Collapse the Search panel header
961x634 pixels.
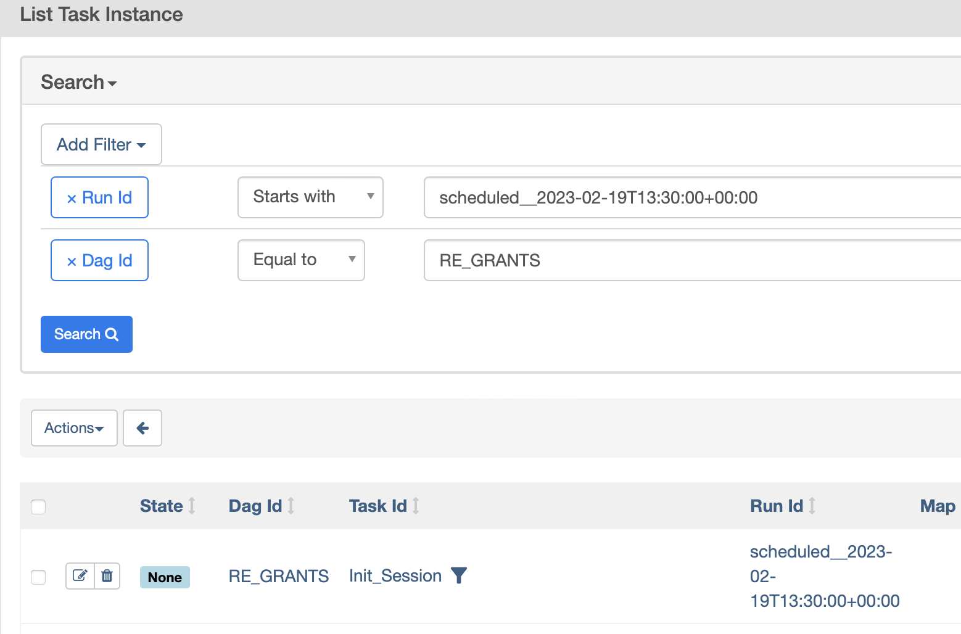click(78, 82)
